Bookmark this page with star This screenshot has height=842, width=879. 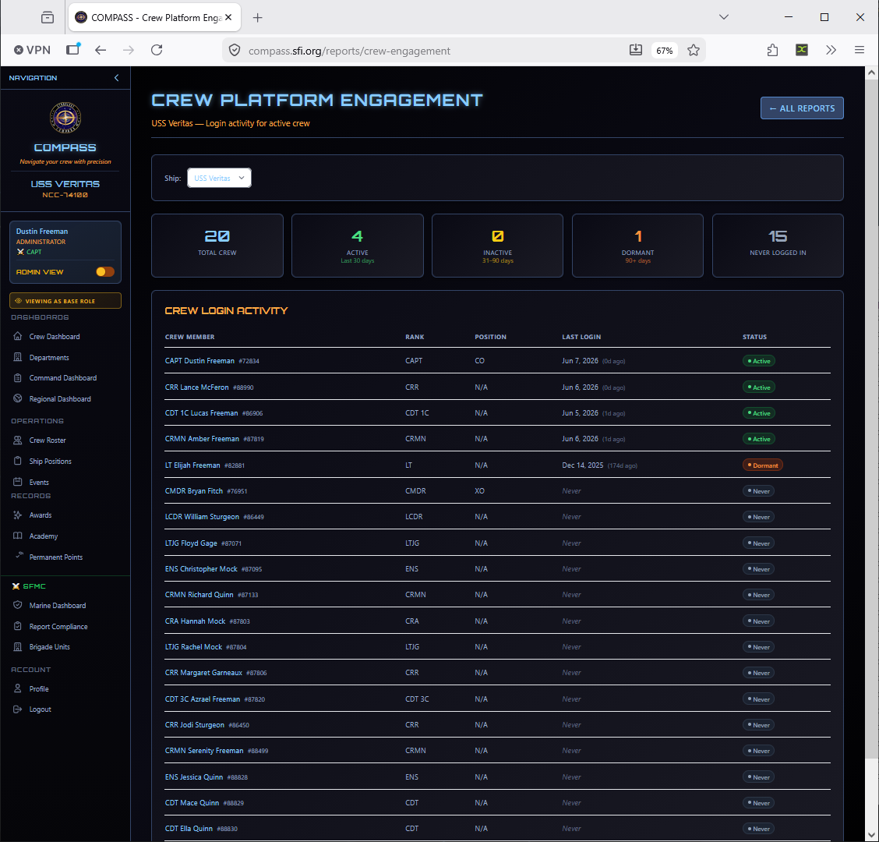tap(694, 51)
